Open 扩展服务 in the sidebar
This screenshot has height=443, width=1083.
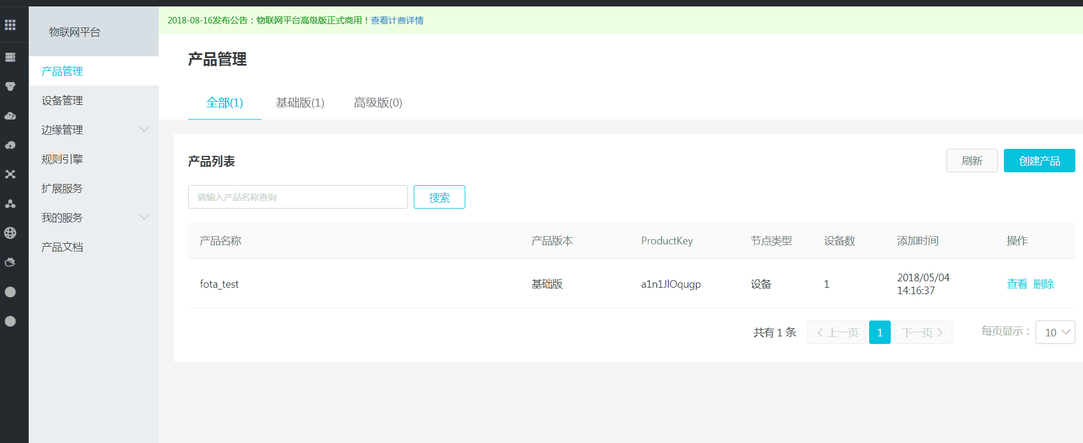pos(94,188)
